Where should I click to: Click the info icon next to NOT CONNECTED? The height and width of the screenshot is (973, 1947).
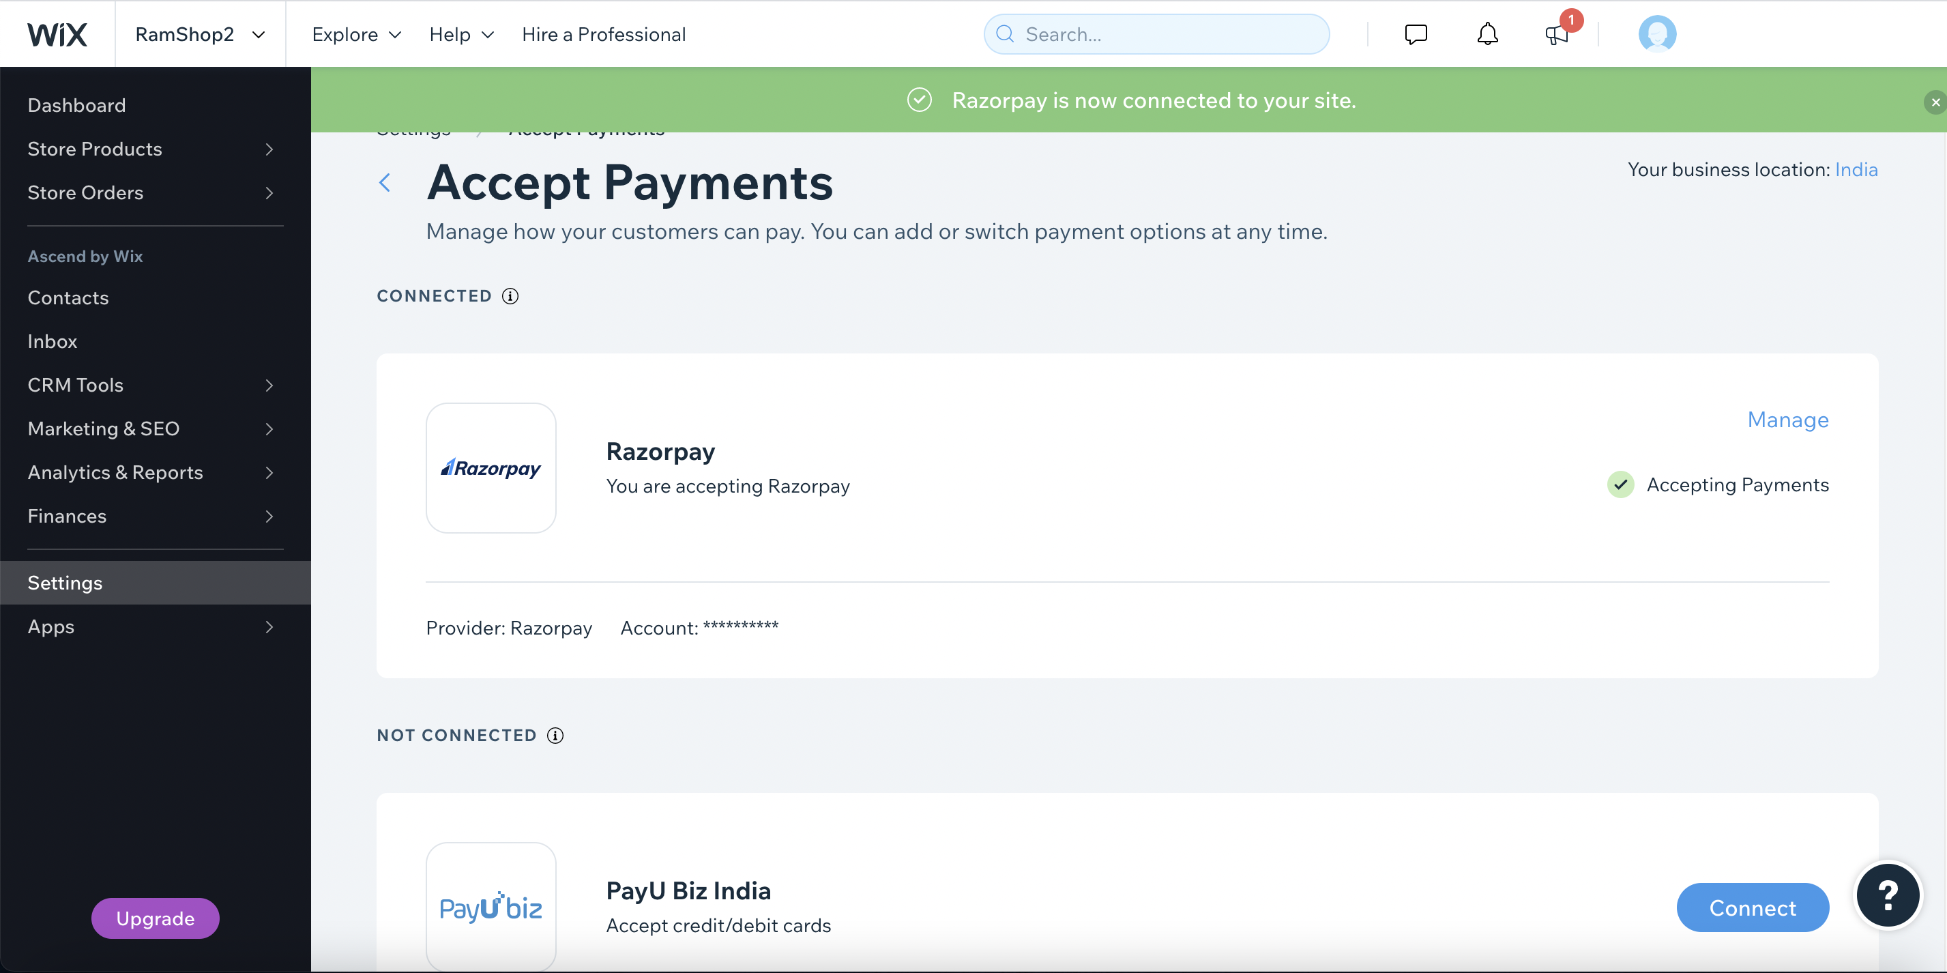click(x=555, y=736)
